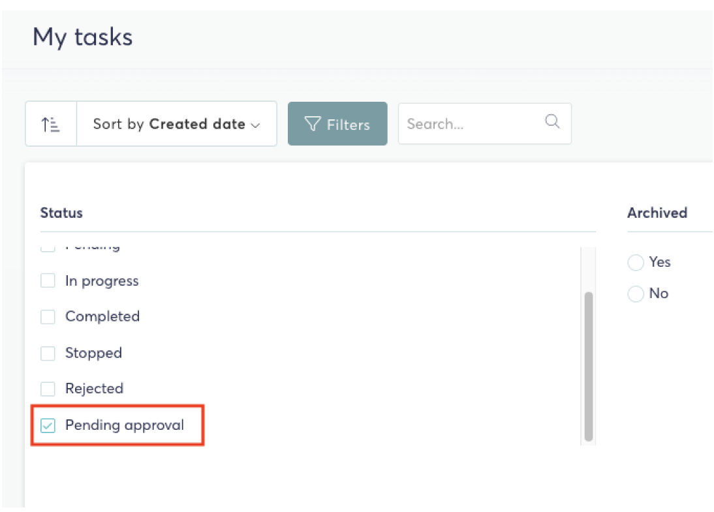714x512 pixels.
Task: Uncheck the Pending approval checkbox
Action: [48, 425]
